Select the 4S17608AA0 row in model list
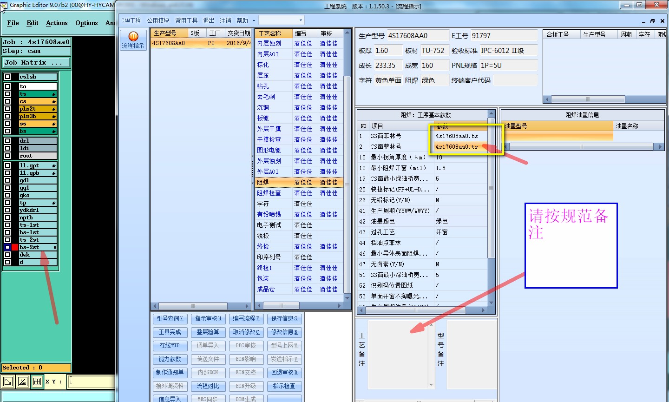669x402 pixels. click(201, 43)
